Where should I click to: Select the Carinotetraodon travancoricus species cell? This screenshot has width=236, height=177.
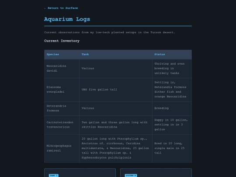pos(62,125)
